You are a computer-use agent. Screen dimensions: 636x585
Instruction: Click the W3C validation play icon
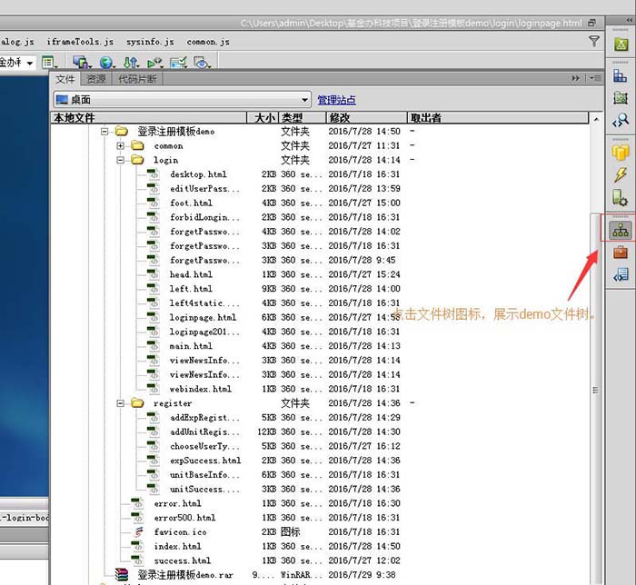[x=155, y=63]
